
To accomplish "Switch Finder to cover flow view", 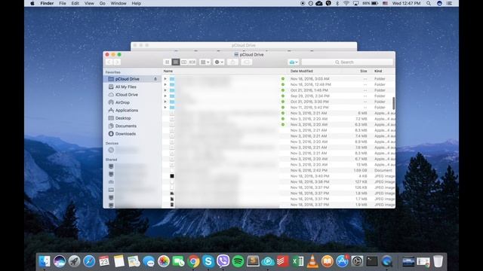I will [x=192, y=62].
